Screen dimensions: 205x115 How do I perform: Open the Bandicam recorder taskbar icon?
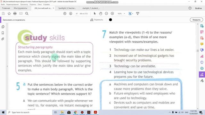(82, 112)
